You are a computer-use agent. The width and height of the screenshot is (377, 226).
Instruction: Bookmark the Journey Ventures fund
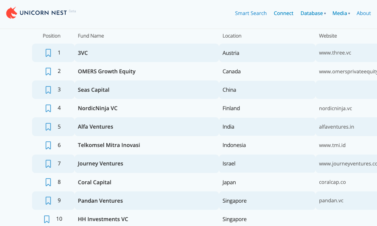click(48, 164)
